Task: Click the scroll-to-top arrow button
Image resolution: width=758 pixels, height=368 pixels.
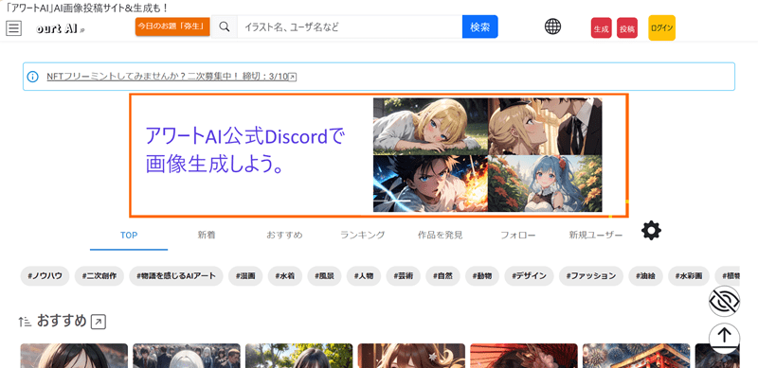Action: [x=724, y=338]
